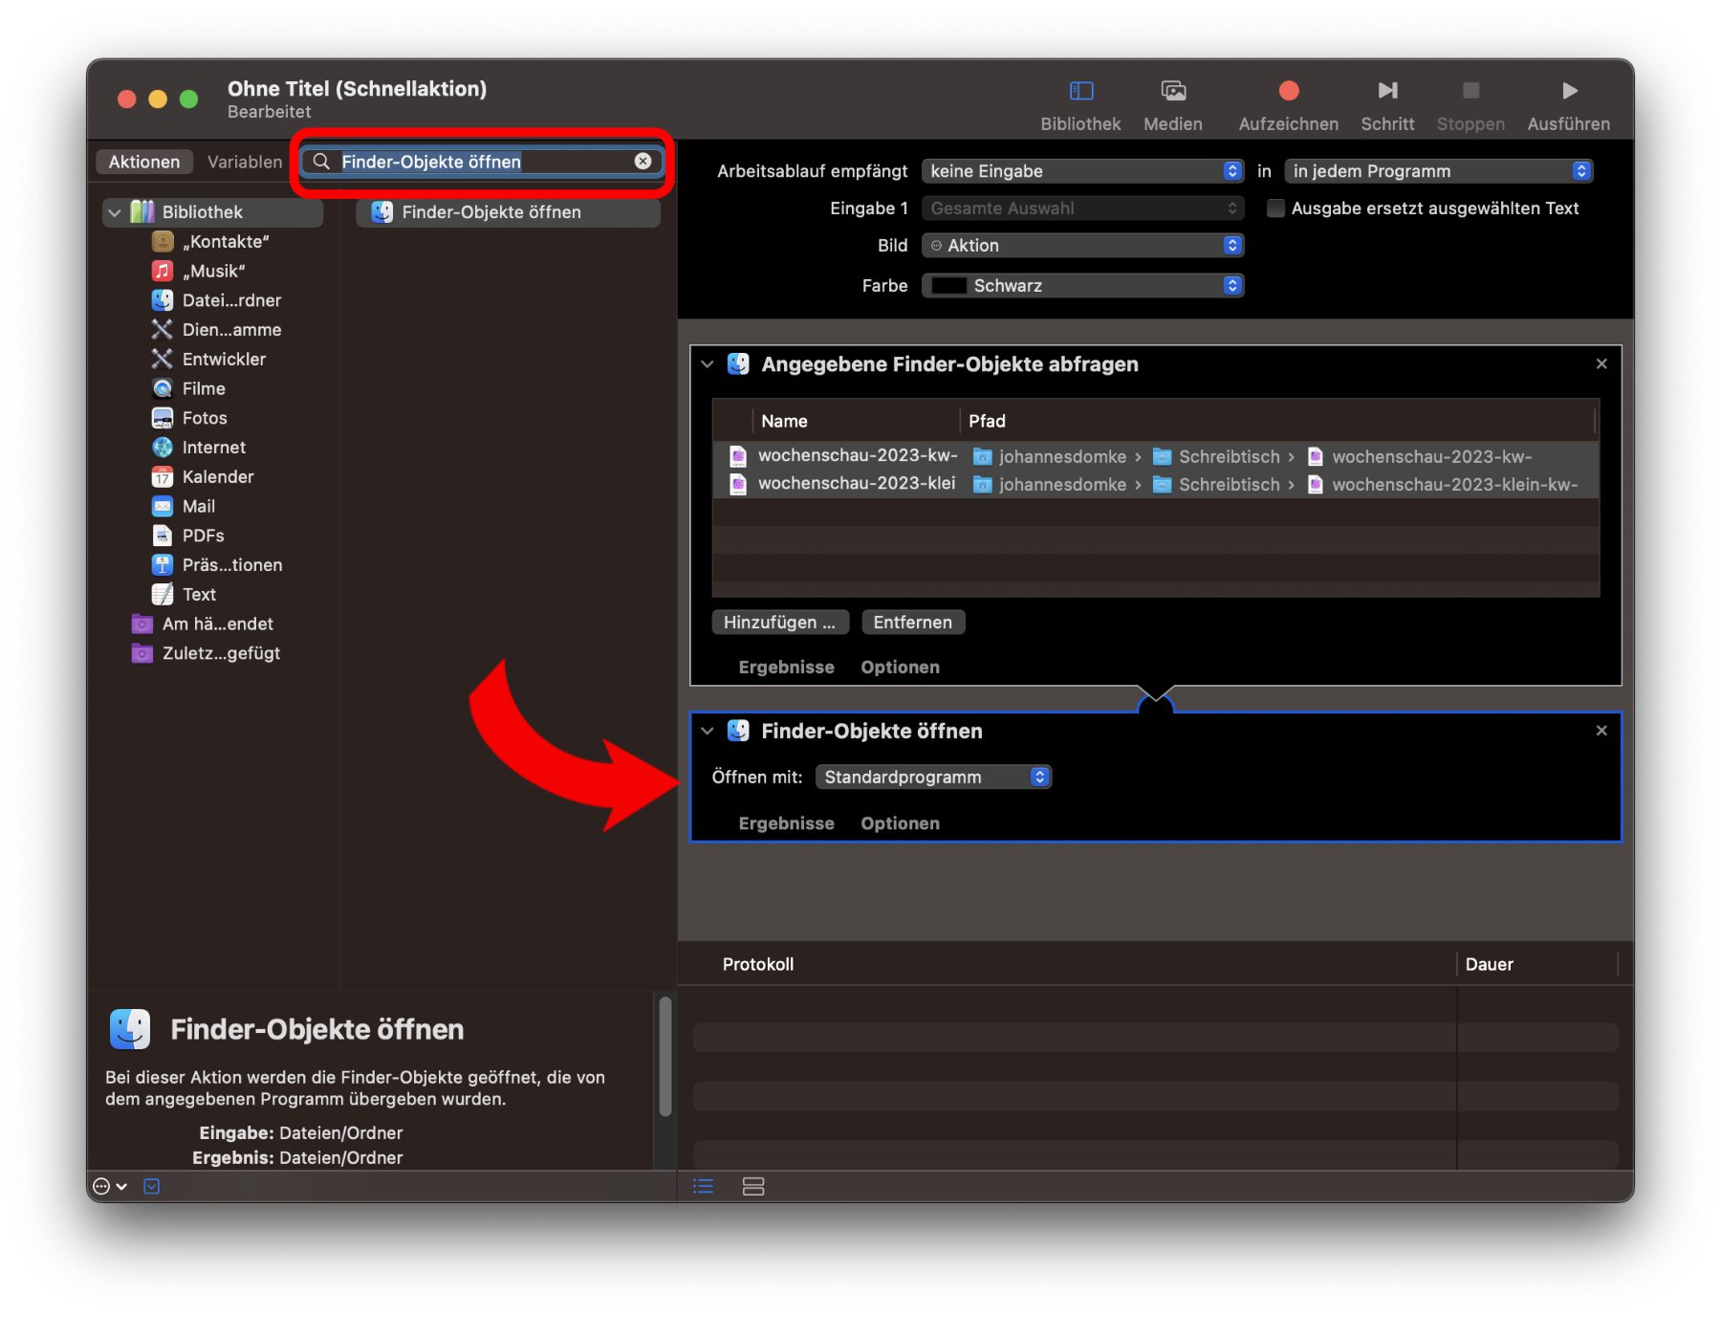Select the „Musik“ library category
Screen dimensions: 1721x1317
point(213,271)
